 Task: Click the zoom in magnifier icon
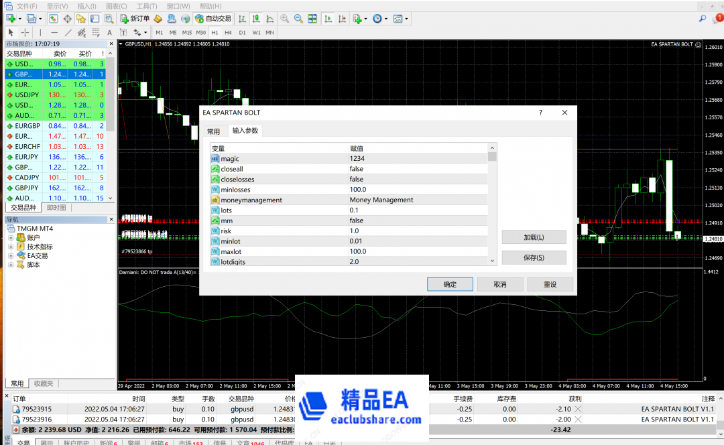pos(285,19)
